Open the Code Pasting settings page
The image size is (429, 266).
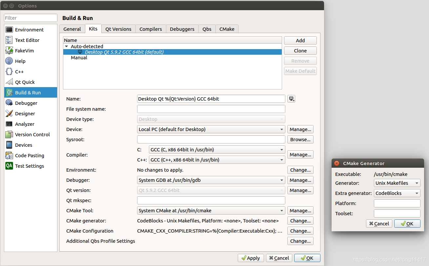[30, 155]
